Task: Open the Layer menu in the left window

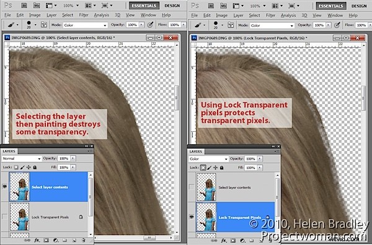Action: pyautogui.click(x=51, y=15)
